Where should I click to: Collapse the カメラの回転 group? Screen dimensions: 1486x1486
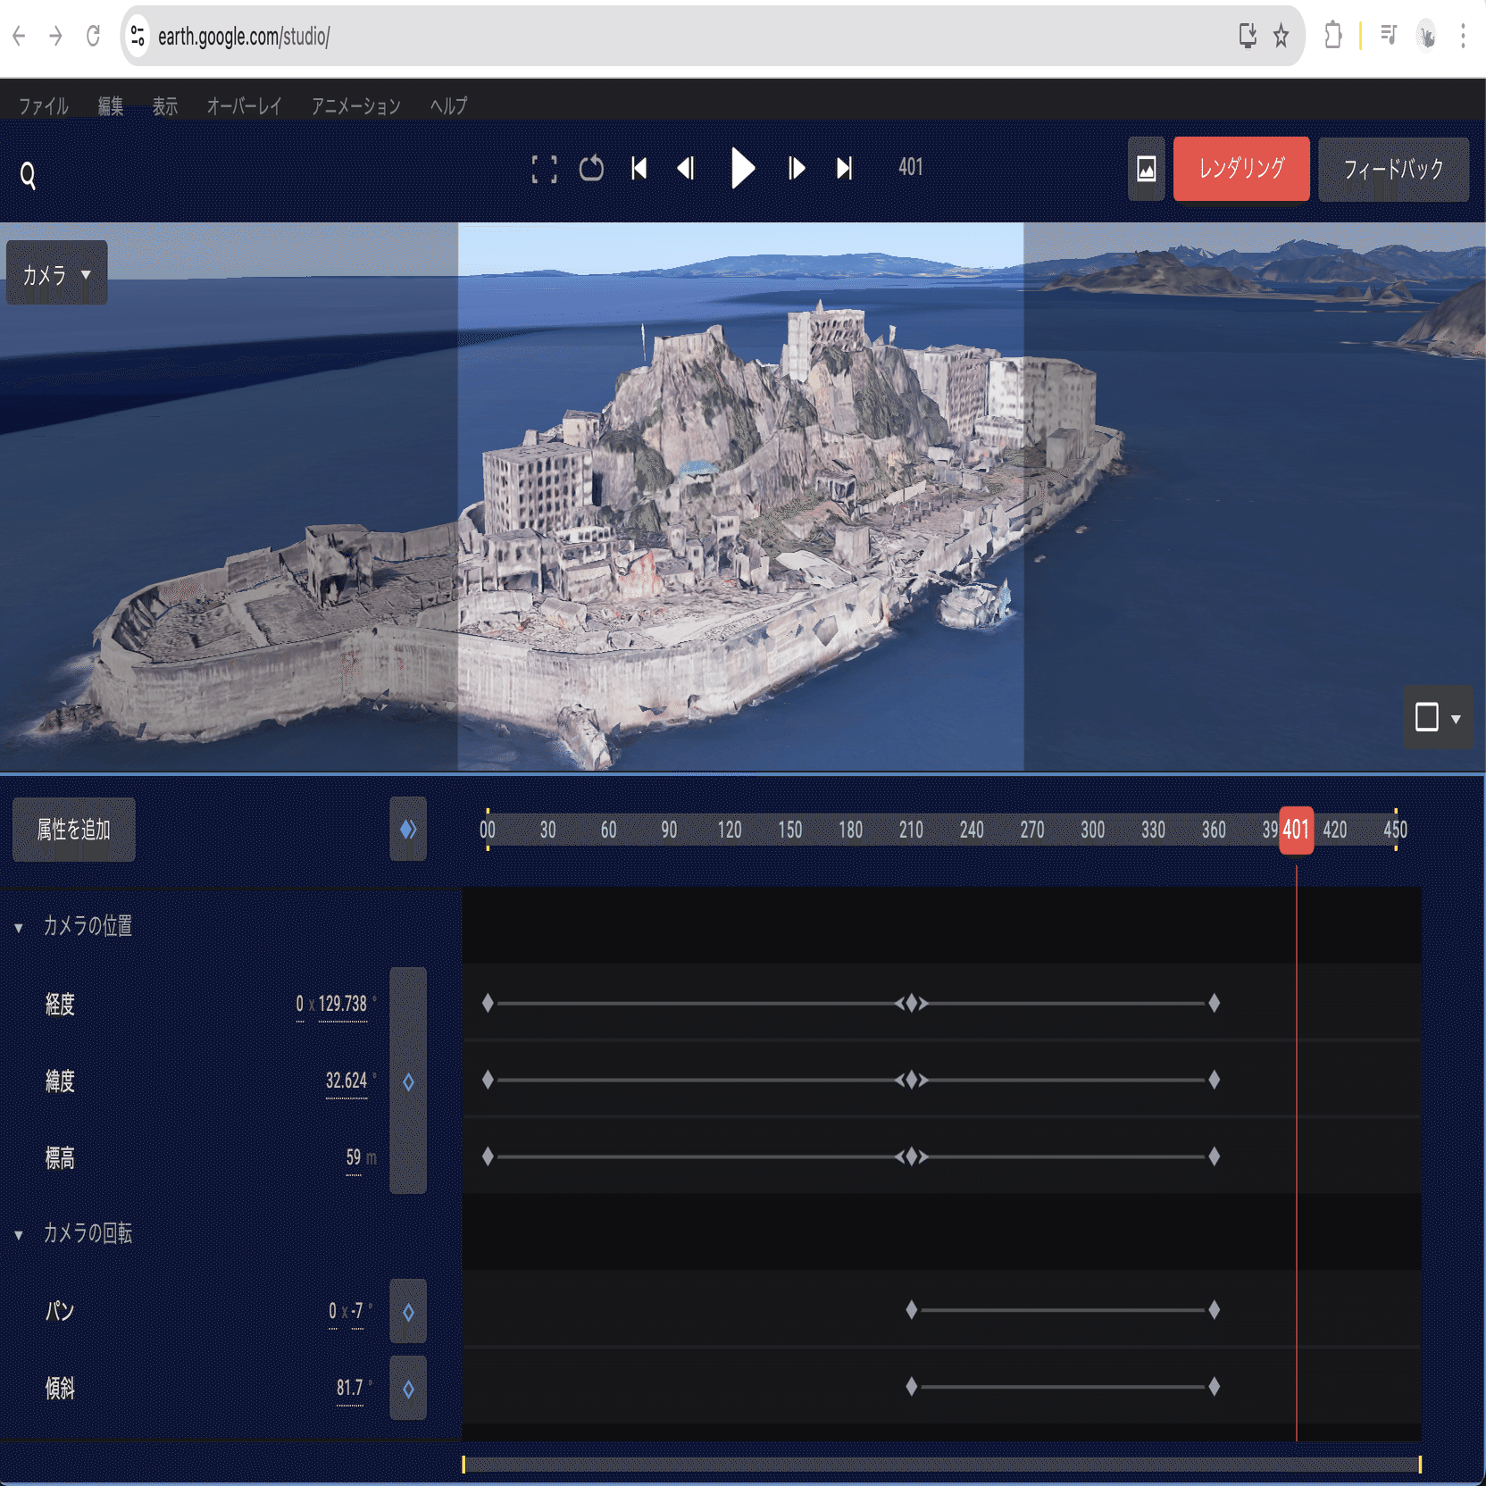[x=19, y=1235]
